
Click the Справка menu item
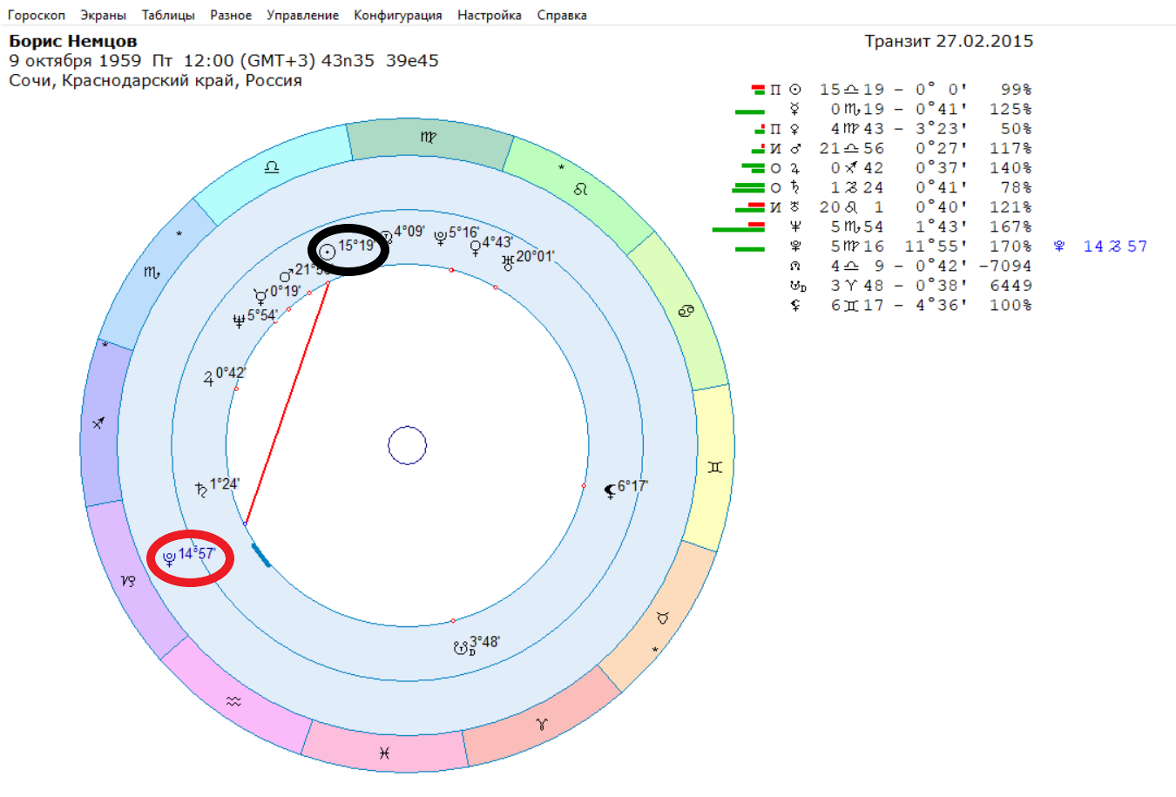pos(562,15)
